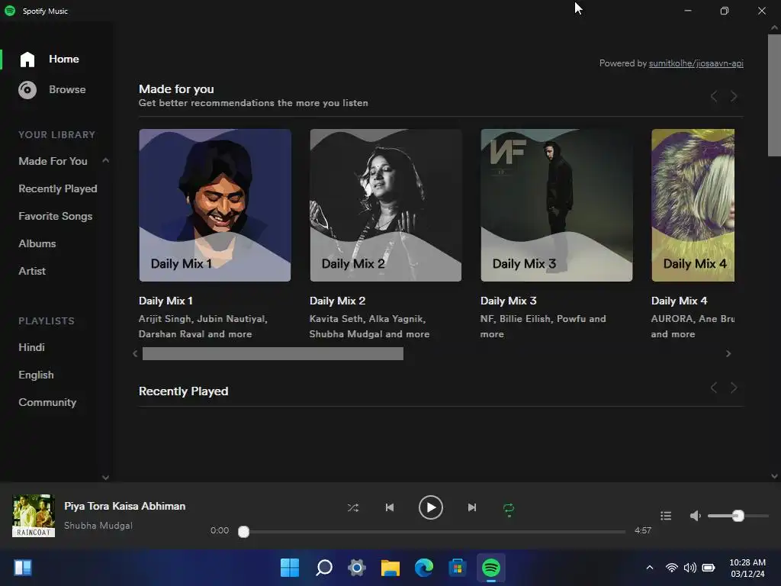781x586 pixels.
Task: Open Daily Mix 1 cover
Action: click(214, 205)
